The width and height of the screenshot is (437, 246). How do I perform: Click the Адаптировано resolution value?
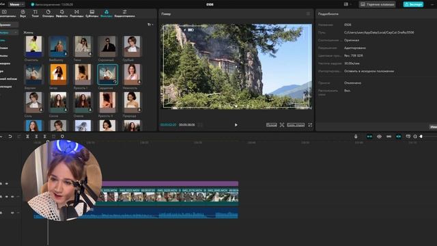coord(355,48)
